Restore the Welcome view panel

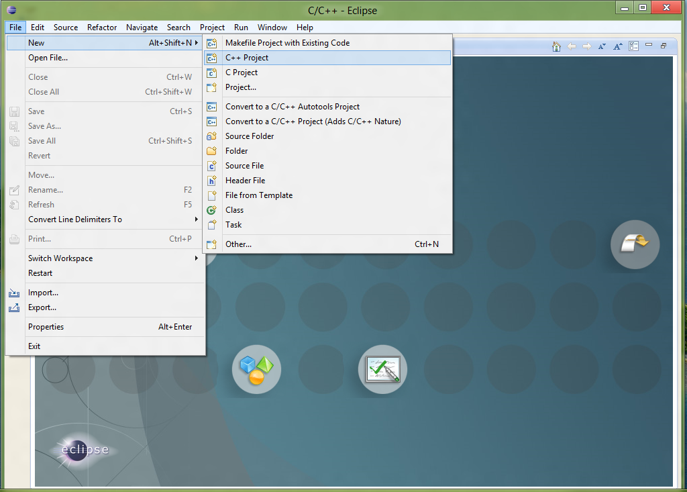pyautogui.click(x=664, y=45)
